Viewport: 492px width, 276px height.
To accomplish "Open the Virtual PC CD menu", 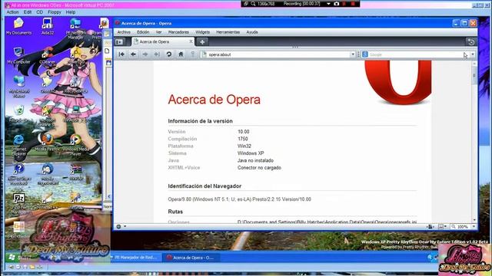I will coord(39,12).
